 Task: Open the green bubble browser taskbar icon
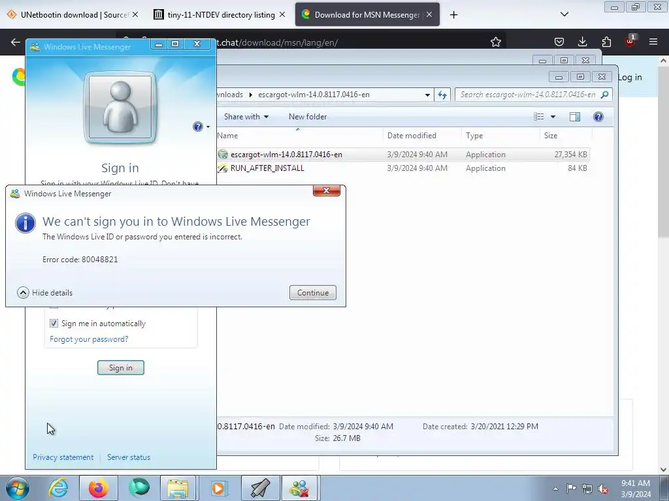[139, 488]
